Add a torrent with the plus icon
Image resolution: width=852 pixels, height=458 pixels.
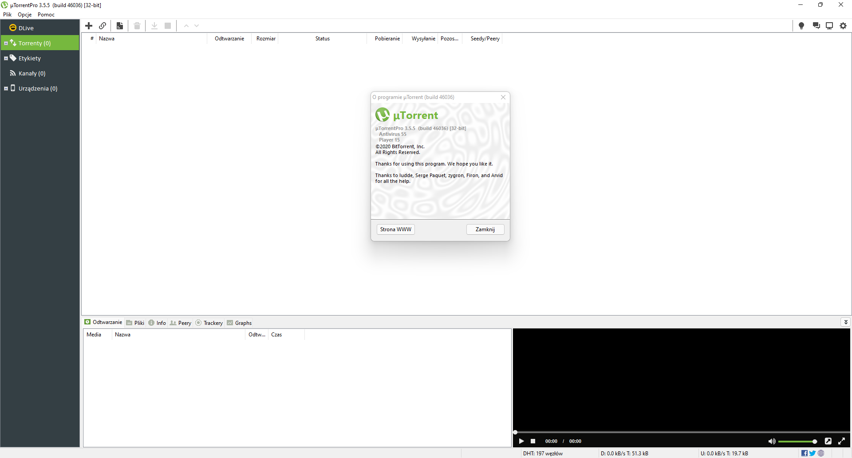(x=89, y=26)
